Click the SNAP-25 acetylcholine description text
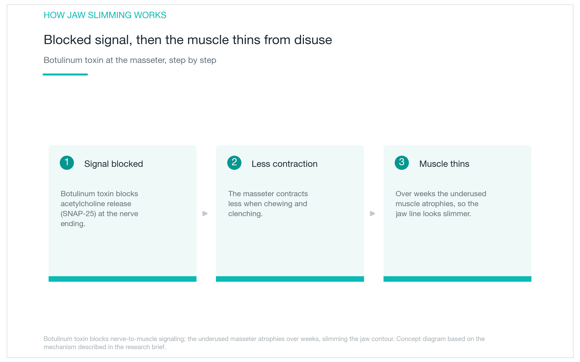This screenshot has width=580, height=362. point(99,209)
